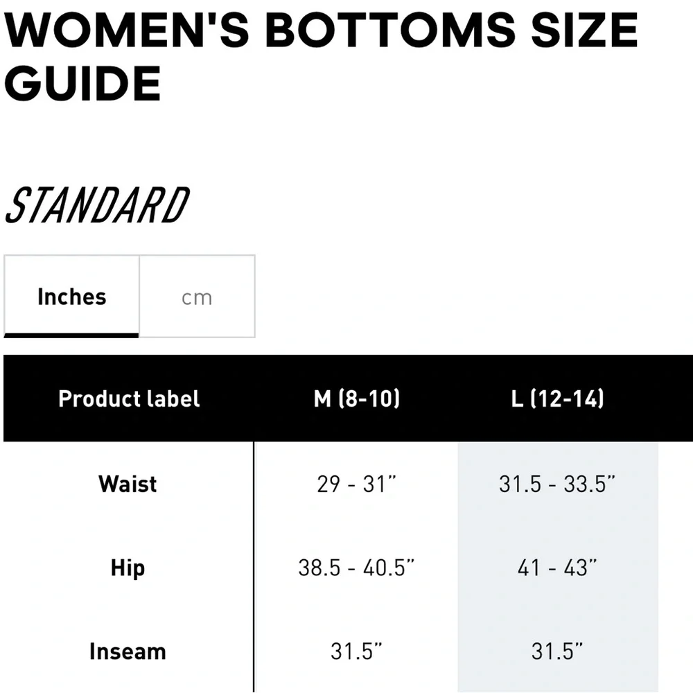Image resolution: width=693 pixels, height=693 pixels.
Task: Click the word GUIDE in the title
Action: pos(82,84)
